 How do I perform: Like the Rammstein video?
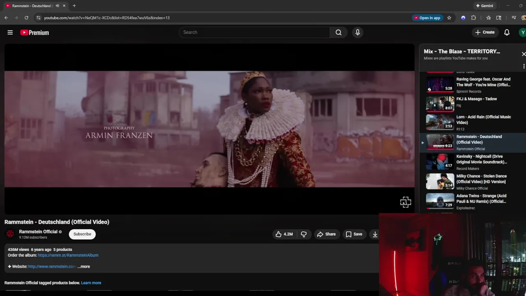(x=284, y=234)
